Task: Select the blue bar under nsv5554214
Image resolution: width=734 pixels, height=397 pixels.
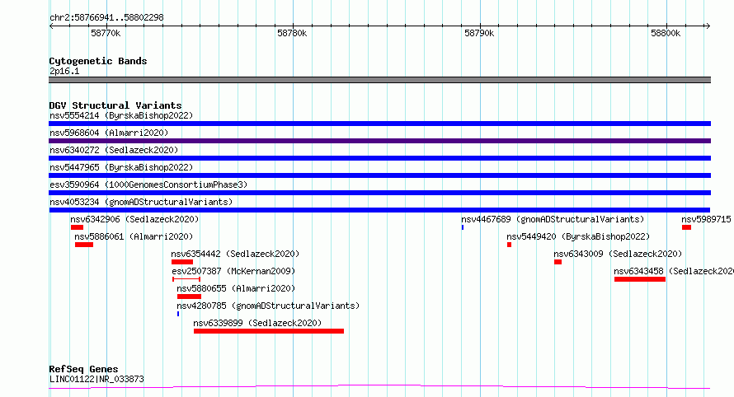Action: pos(379,124)
